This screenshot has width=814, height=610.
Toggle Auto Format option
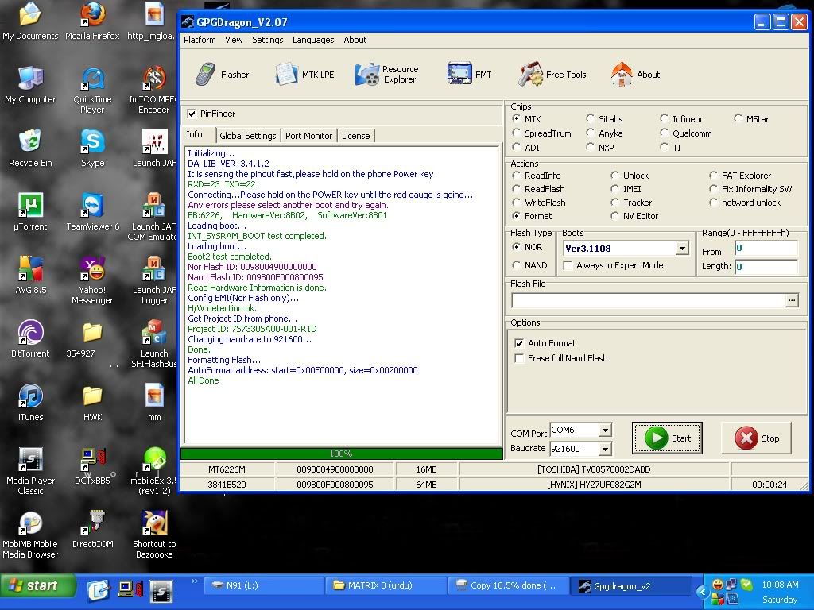[x=519, y=343]
